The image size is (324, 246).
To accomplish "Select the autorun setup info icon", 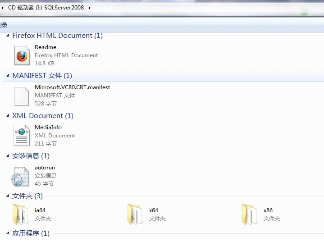I will [20, 177].
